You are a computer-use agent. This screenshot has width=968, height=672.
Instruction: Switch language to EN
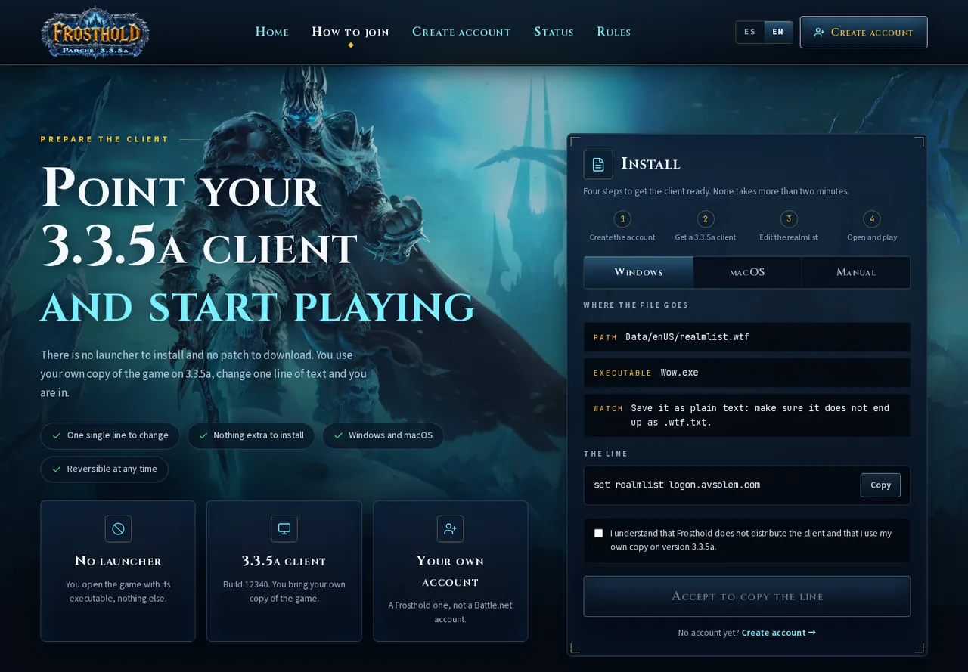778,32
